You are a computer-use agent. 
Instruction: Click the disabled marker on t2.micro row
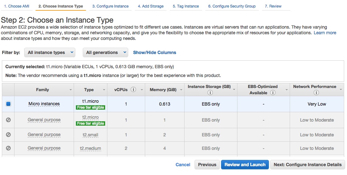point(8,120)
